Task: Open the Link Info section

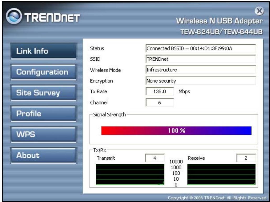Action: click(x=43, y=51)
